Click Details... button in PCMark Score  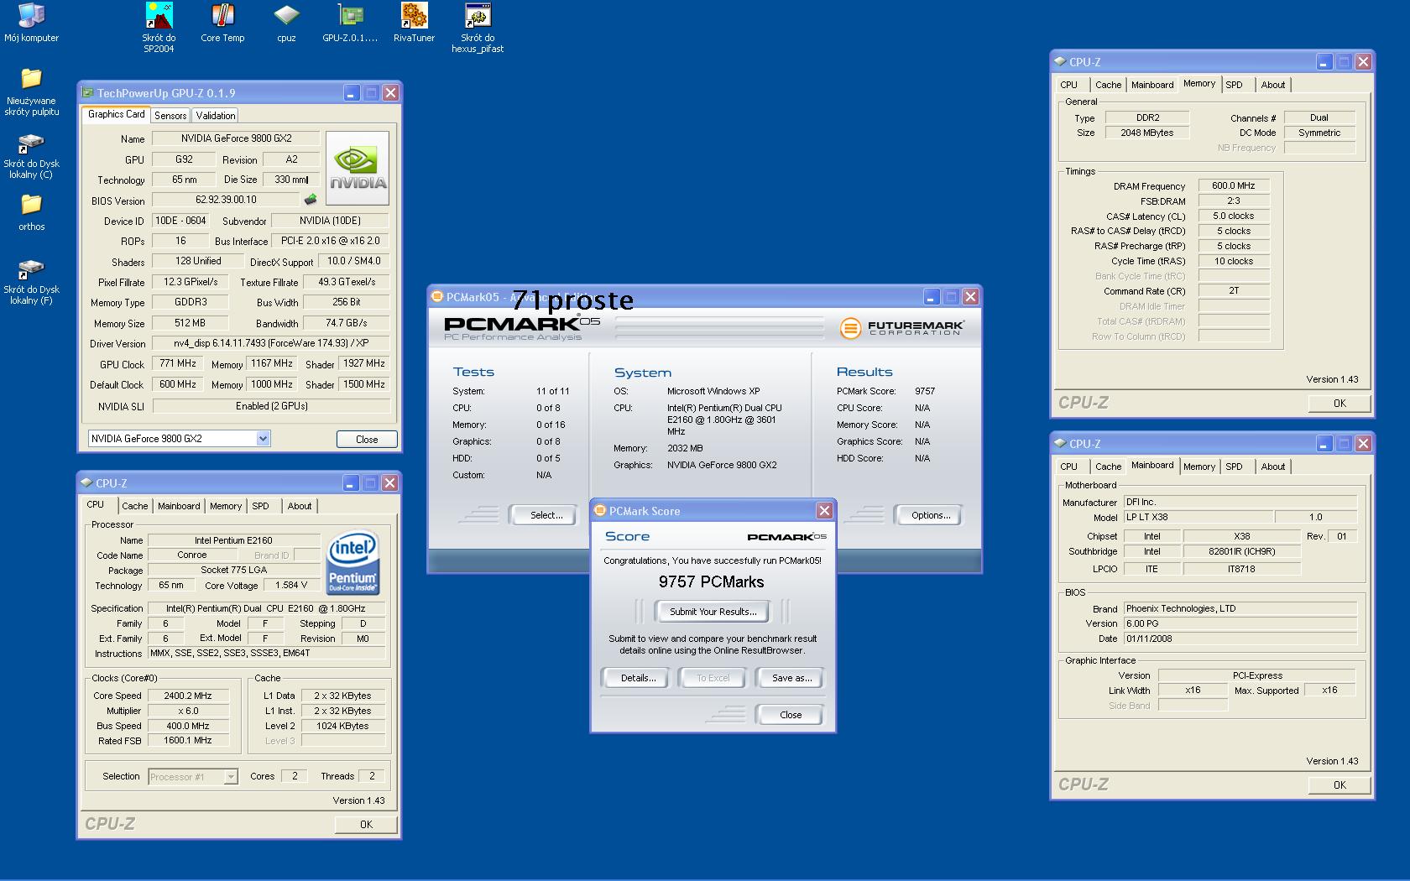point(638,678)
